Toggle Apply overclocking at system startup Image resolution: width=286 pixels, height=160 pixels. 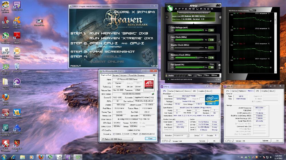(168, 79)
